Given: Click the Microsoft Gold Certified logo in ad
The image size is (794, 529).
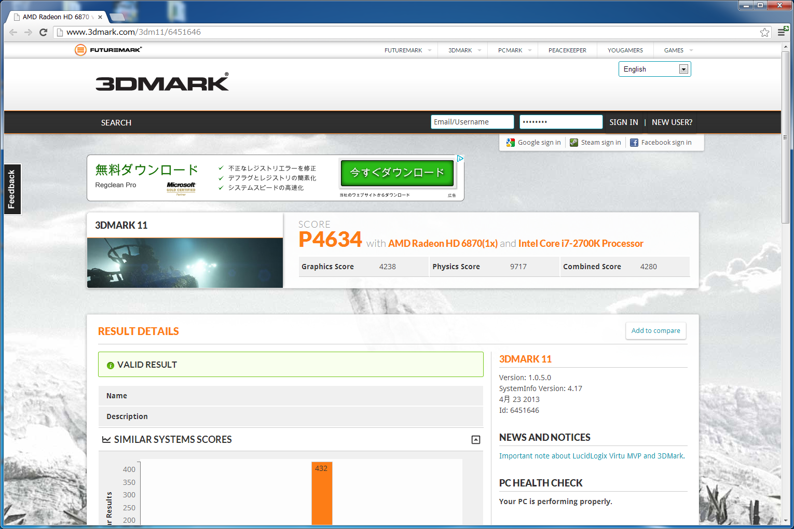Looking at the screenshot, I should tap(181, 188).
